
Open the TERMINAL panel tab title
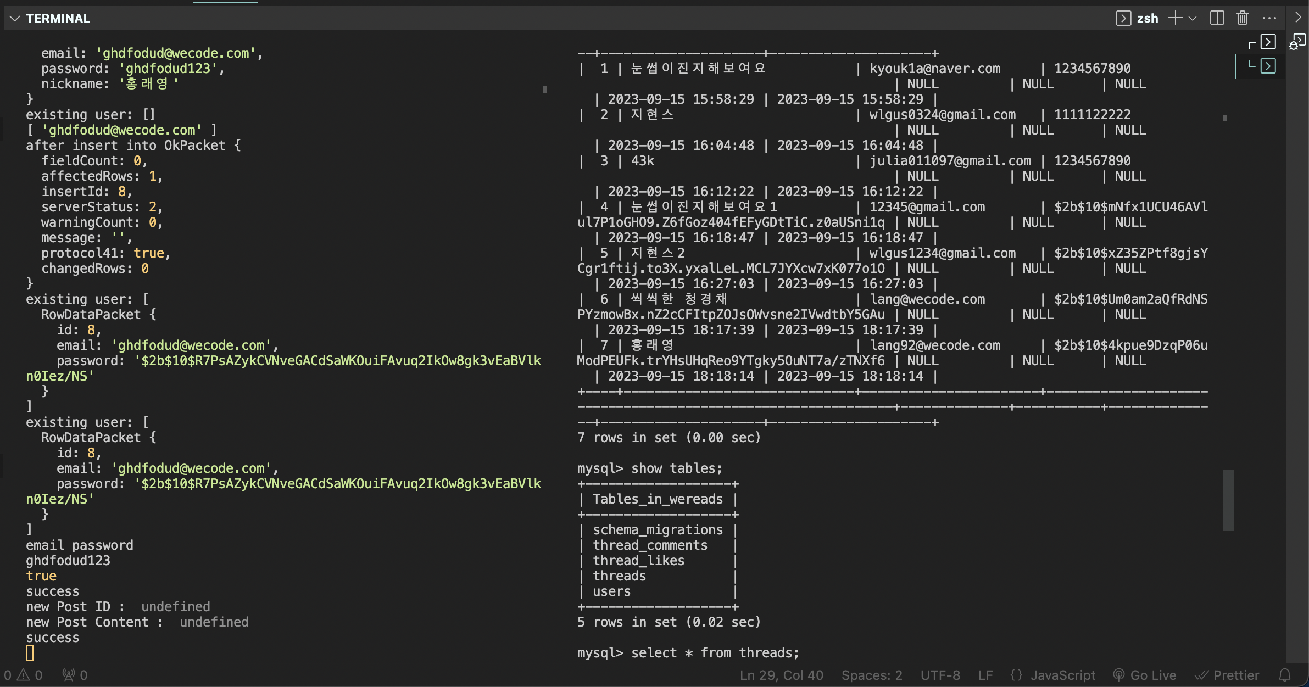coord(58,18)
